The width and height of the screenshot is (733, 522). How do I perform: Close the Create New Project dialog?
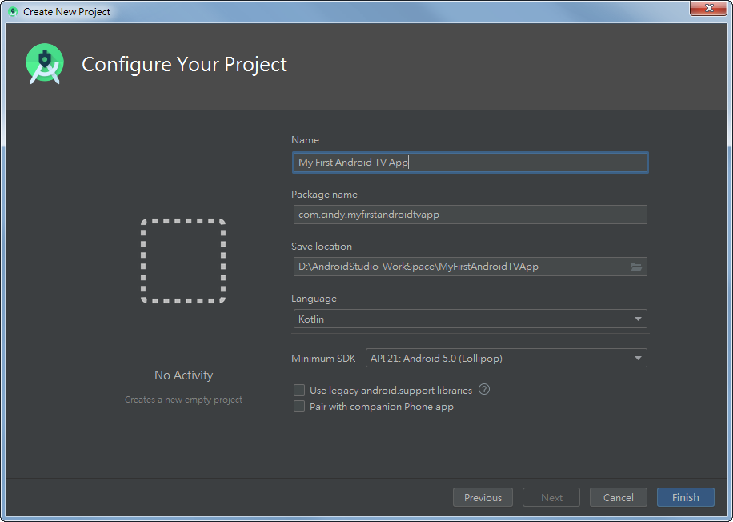tap(709, 8)
